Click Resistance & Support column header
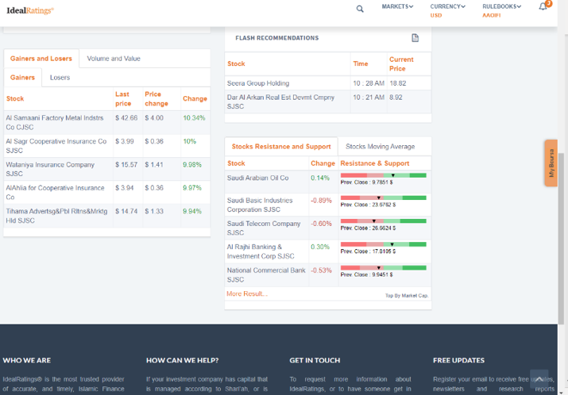The height and width of the screenshot is (395, 568). tap(374, 163)
